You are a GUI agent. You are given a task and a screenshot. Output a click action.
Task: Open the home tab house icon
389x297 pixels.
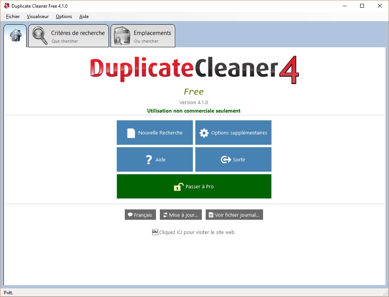coord(15,35)
